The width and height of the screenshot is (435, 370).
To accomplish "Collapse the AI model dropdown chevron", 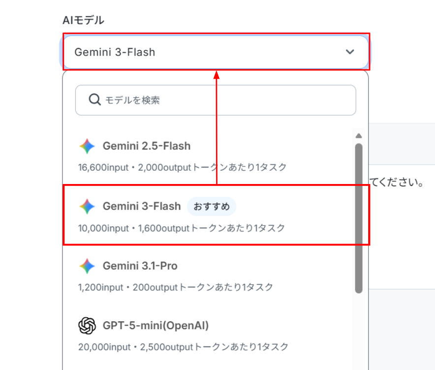I will [350, 52].
